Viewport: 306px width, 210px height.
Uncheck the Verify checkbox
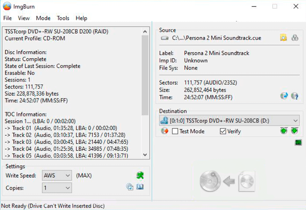(x=223, y=131)
